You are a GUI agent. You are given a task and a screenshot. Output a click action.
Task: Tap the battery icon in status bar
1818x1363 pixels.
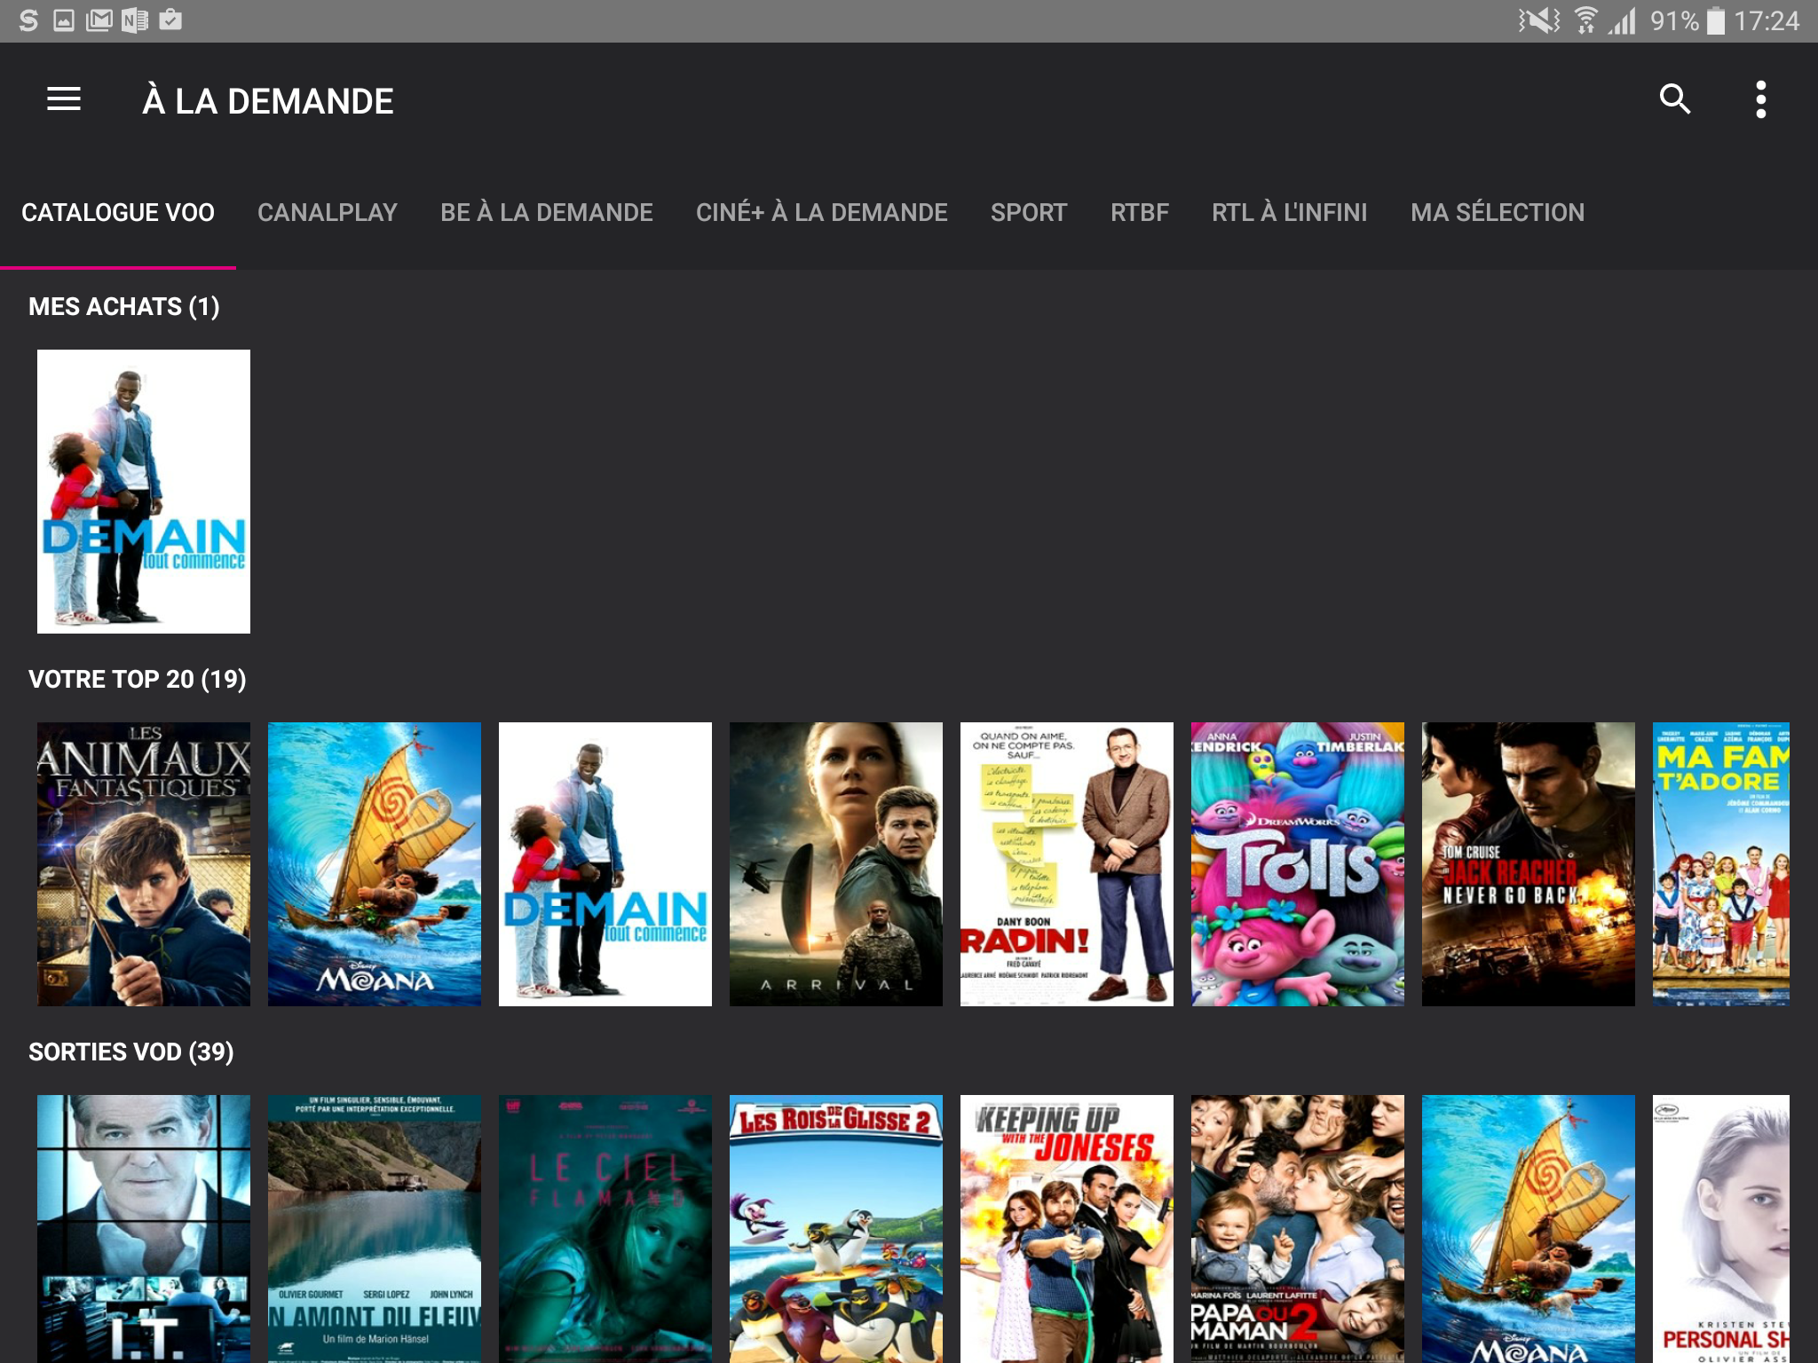[x=1715, y=20]
